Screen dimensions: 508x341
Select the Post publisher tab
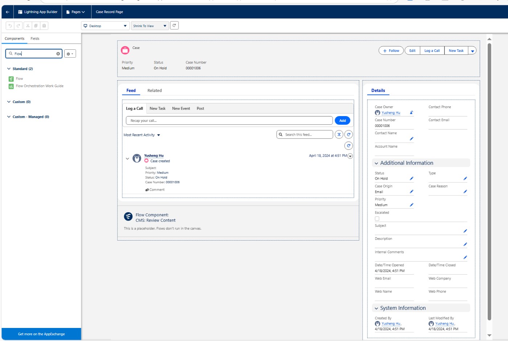pos(200,108)
